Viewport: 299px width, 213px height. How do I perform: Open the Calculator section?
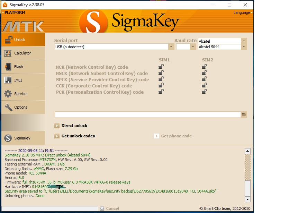[23, 53]
